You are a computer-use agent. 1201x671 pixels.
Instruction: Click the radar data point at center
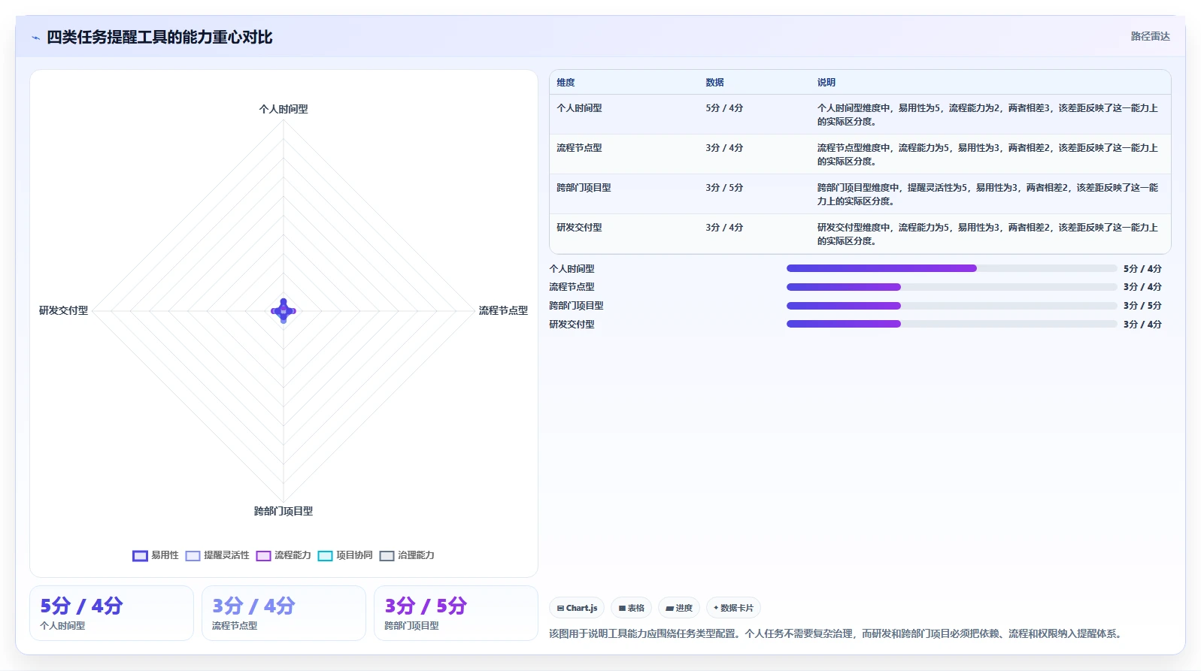coord(284,310)
